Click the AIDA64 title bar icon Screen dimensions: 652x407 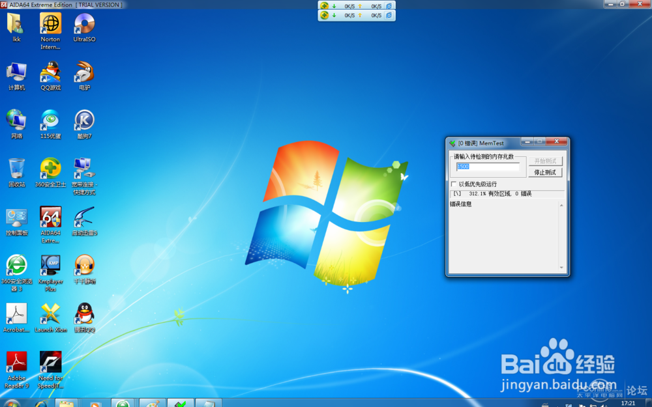pyautogui.click(x=4, y=5)
